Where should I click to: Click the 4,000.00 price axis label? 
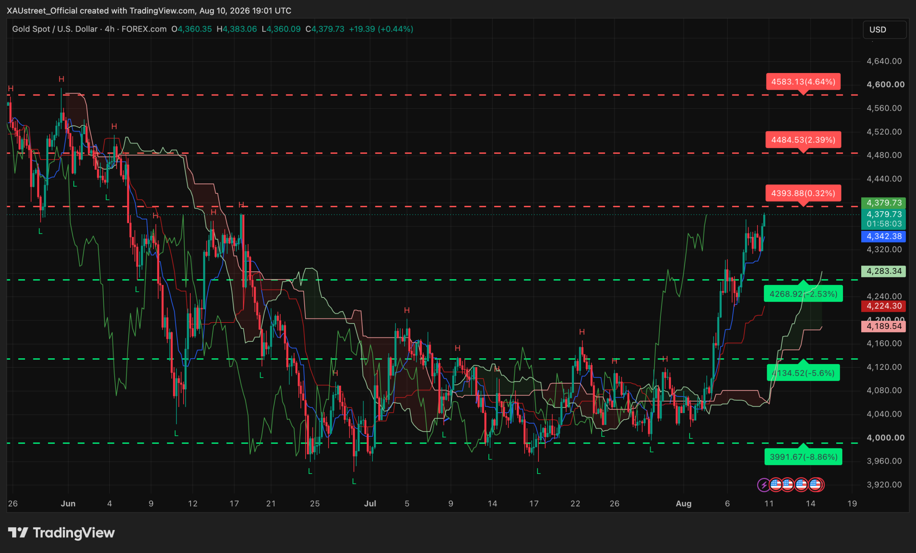point(886,438)
